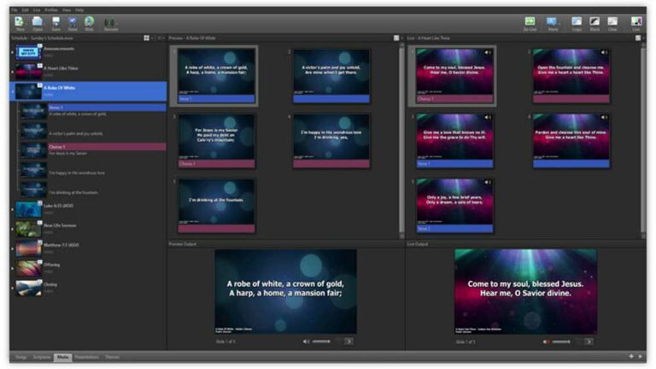Open the View menu
Viewport: 656px width, 369px height.
point(67,9)
